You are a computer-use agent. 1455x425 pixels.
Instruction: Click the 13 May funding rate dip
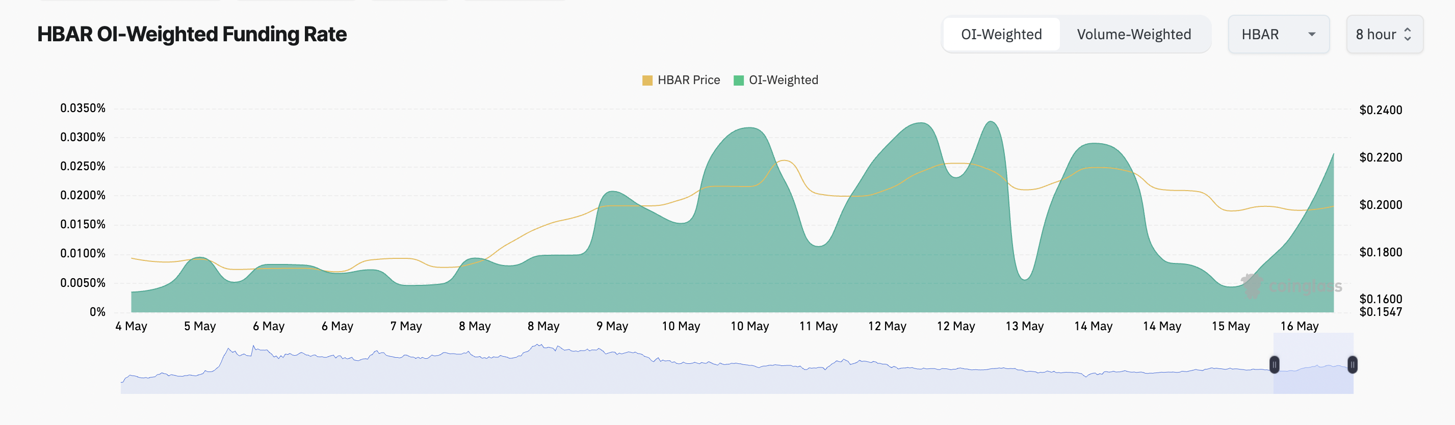coord(1025,278)
